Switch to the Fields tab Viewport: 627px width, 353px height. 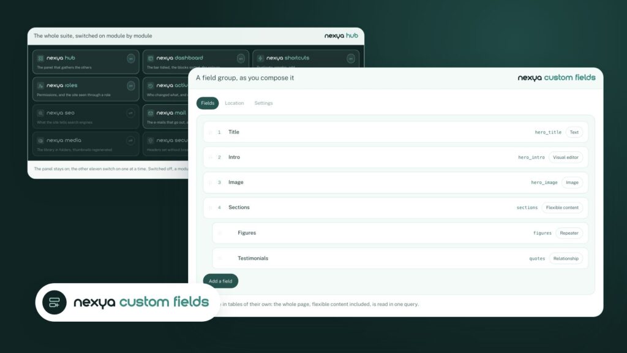208,103
